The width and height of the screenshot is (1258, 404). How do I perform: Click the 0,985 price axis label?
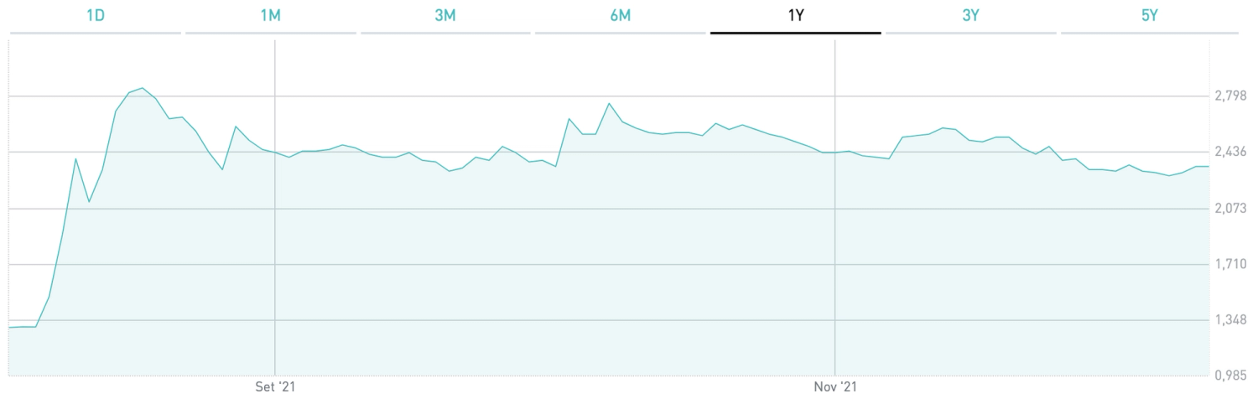pyautogui.click(x=1230, y=377)
